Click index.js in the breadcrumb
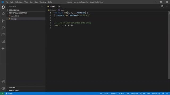Viewport: 170px width, 95px height. [53, 10]
